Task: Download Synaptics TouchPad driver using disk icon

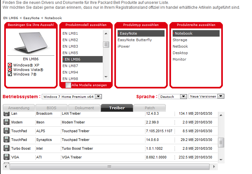Action: coord(6,140)
